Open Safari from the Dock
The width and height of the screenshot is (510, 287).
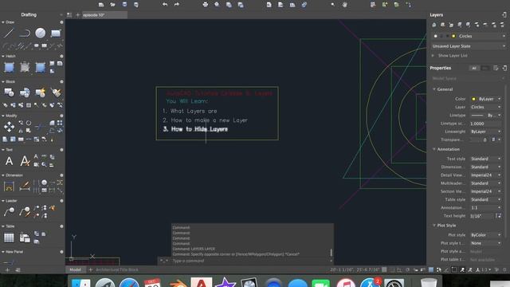(129, 282)
